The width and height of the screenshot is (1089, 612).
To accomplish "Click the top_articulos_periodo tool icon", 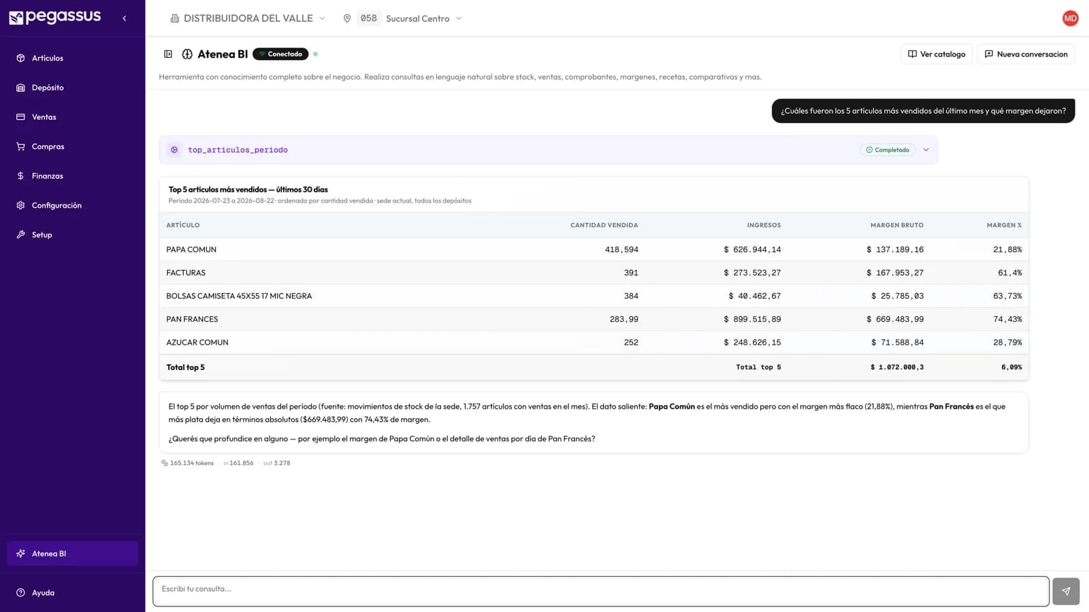I will pyautogui.click(x=174, y=150).
